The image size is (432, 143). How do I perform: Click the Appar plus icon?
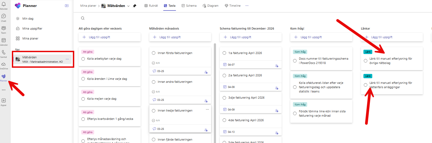click(4, 101)
